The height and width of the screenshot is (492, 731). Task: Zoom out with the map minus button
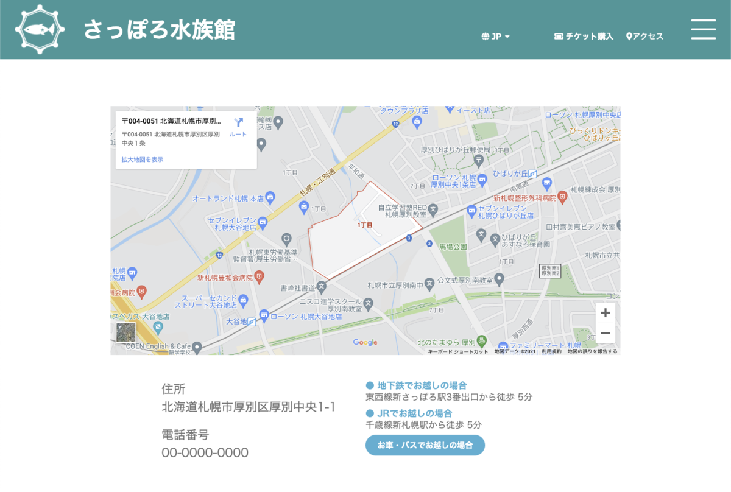tap(605, 333)
